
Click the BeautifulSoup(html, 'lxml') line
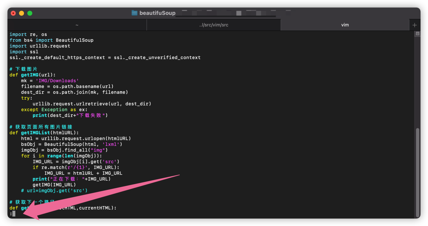coord(72,144)
